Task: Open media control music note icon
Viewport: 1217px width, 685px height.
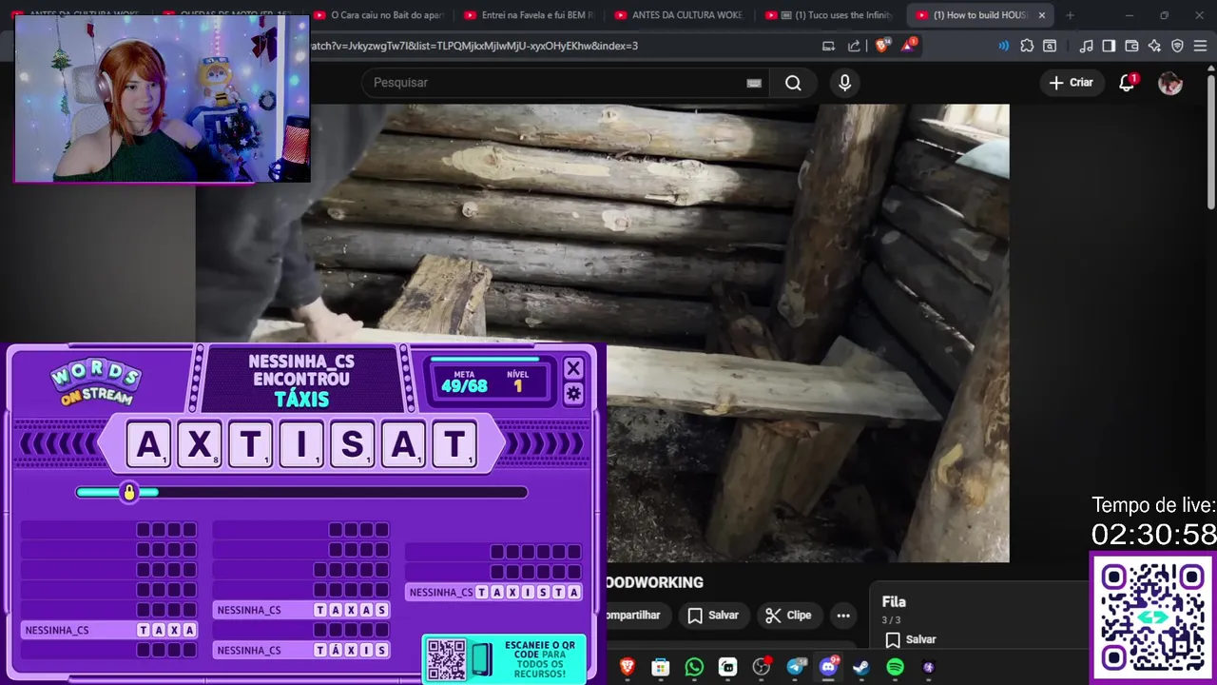Action: coord(1086,46)
